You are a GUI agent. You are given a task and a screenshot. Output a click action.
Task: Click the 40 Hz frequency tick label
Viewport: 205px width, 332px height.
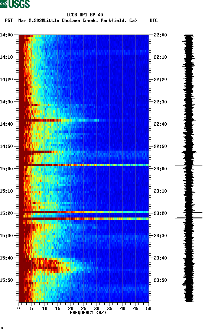pos(123,309)
